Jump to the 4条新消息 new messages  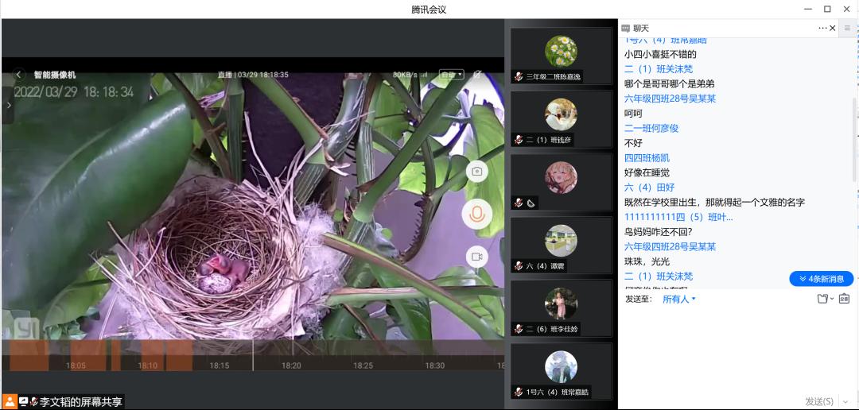821,279
